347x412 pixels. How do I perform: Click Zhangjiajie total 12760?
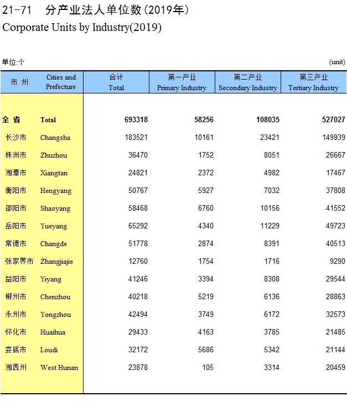click(x=138, y=262)
